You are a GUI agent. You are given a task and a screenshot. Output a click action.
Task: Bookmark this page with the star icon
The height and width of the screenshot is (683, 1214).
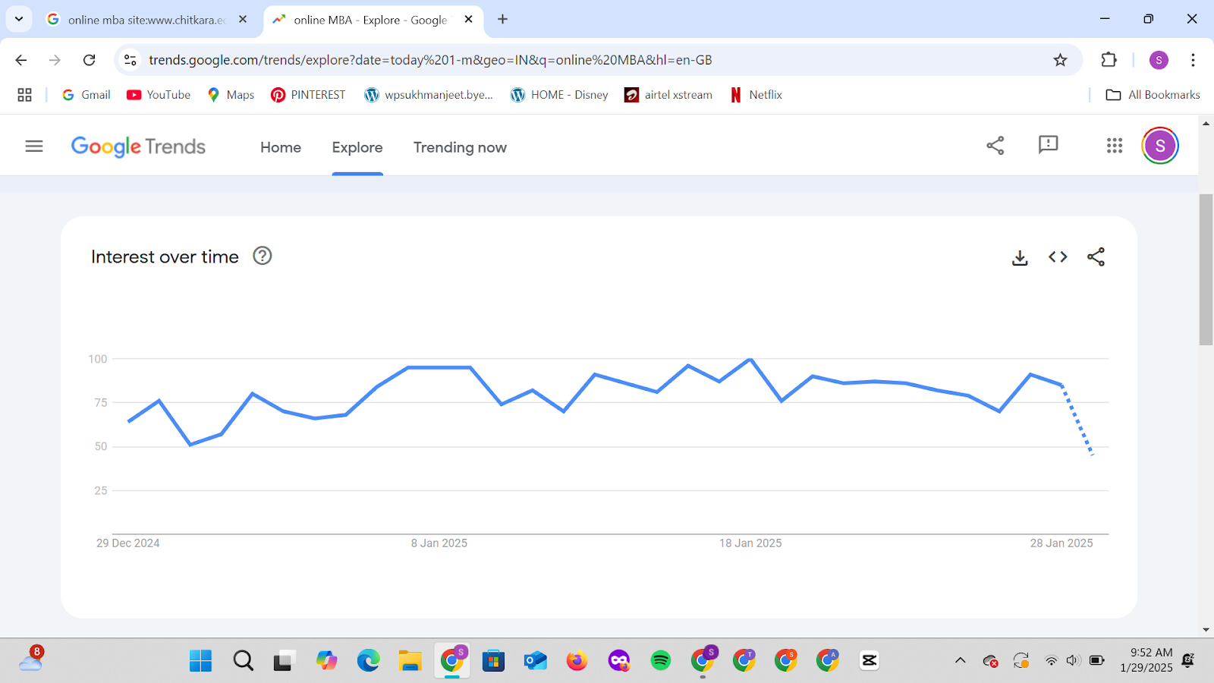pos(1060,60)
